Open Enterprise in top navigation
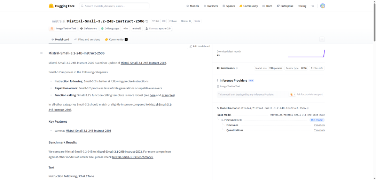Image resolution: width=376 pixels, height=180 pixels. click(x=285, y=6)
